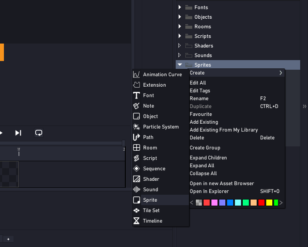Click the Font T icon
The image size is (308, 247).
coord(137,95)
